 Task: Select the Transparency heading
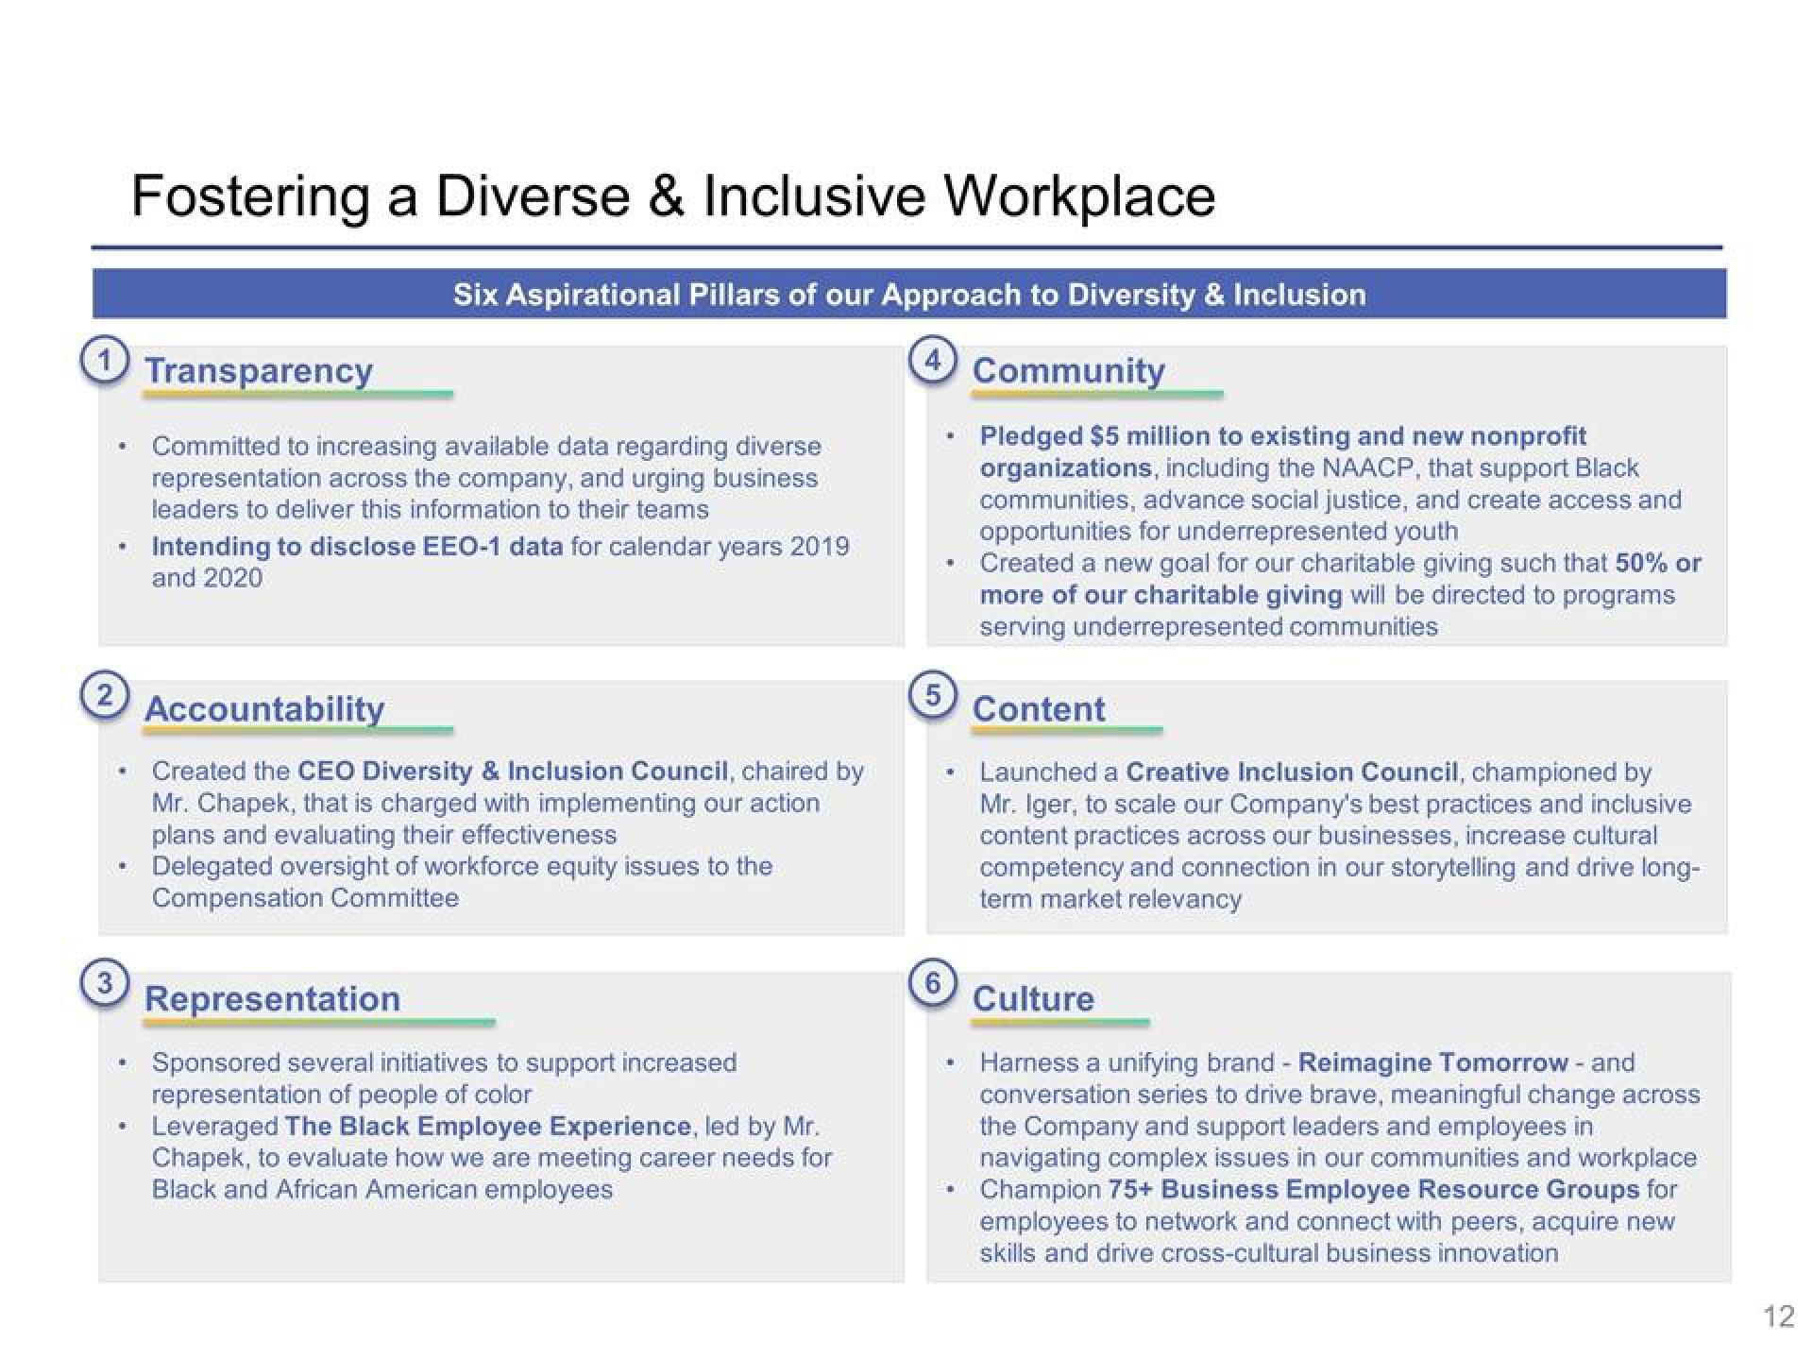tap(259, 371)
